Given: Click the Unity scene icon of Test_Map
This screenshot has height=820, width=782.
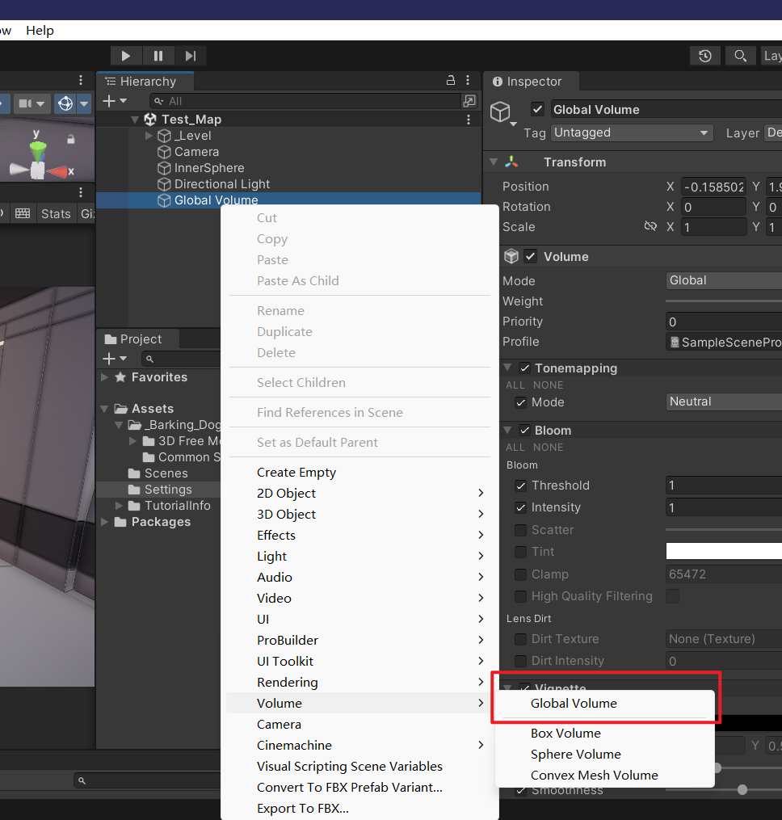Looking at the screenshot, I should 150,120.
